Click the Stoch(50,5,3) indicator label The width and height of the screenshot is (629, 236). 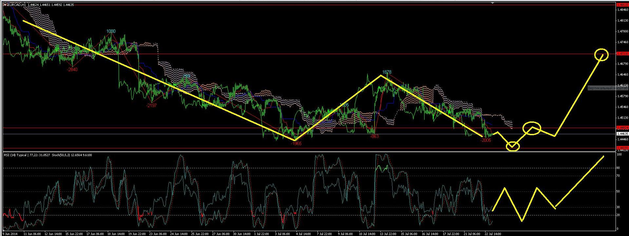(67, 155)
